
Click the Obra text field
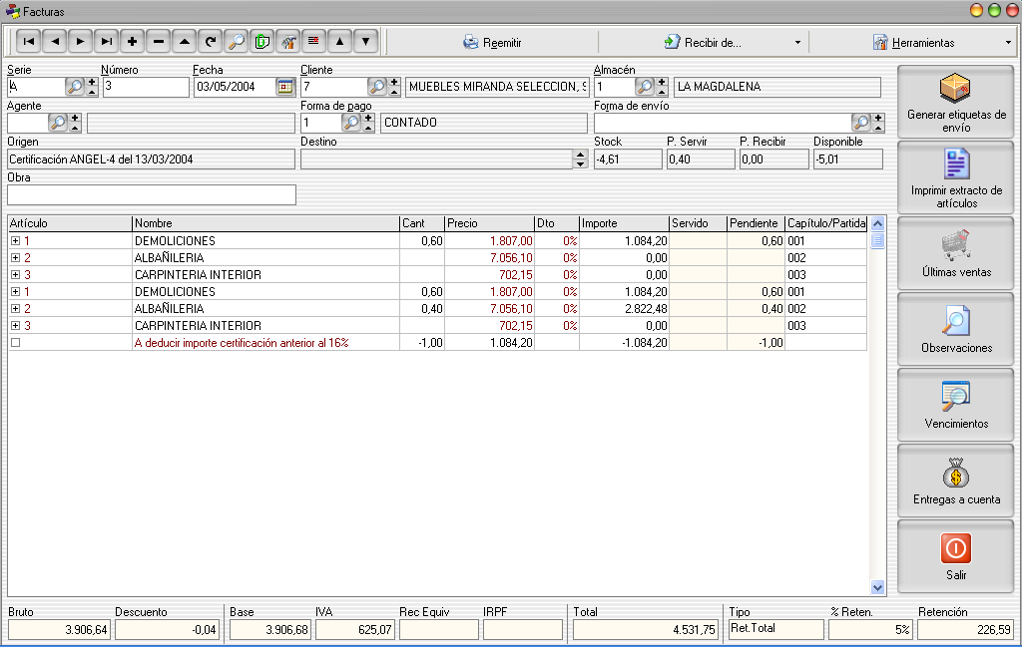tap(152, 195)
